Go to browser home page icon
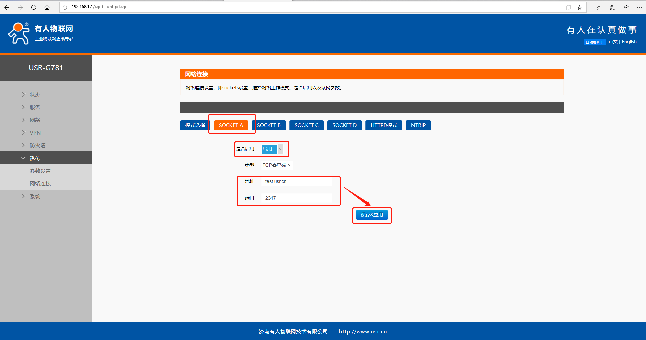646x340 pixels. (x=47, y=7)
